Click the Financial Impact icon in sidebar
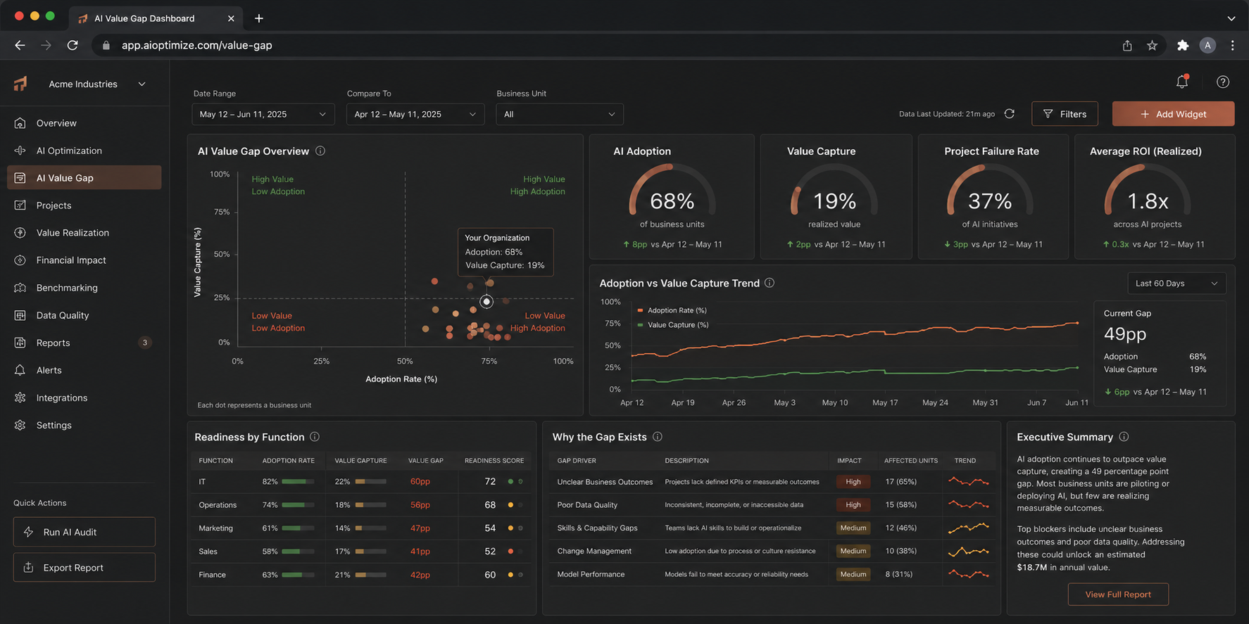Viewport: 1249px width, 624px height. tap(20, 260)
